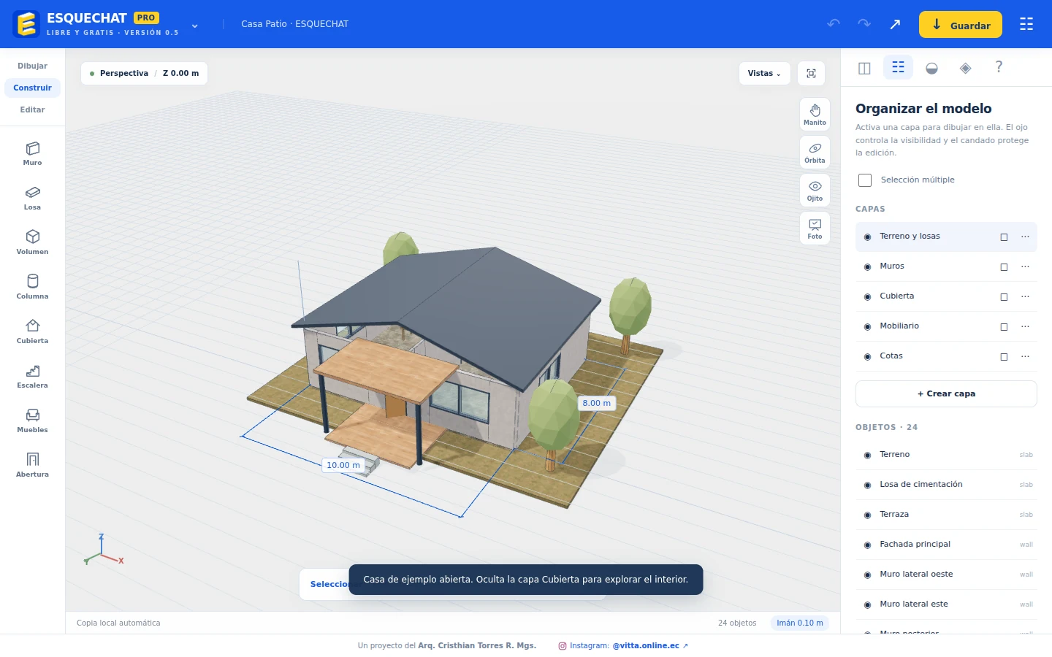
Task: Switch to the Dibujar tab
Action: [x=32, y=66]
